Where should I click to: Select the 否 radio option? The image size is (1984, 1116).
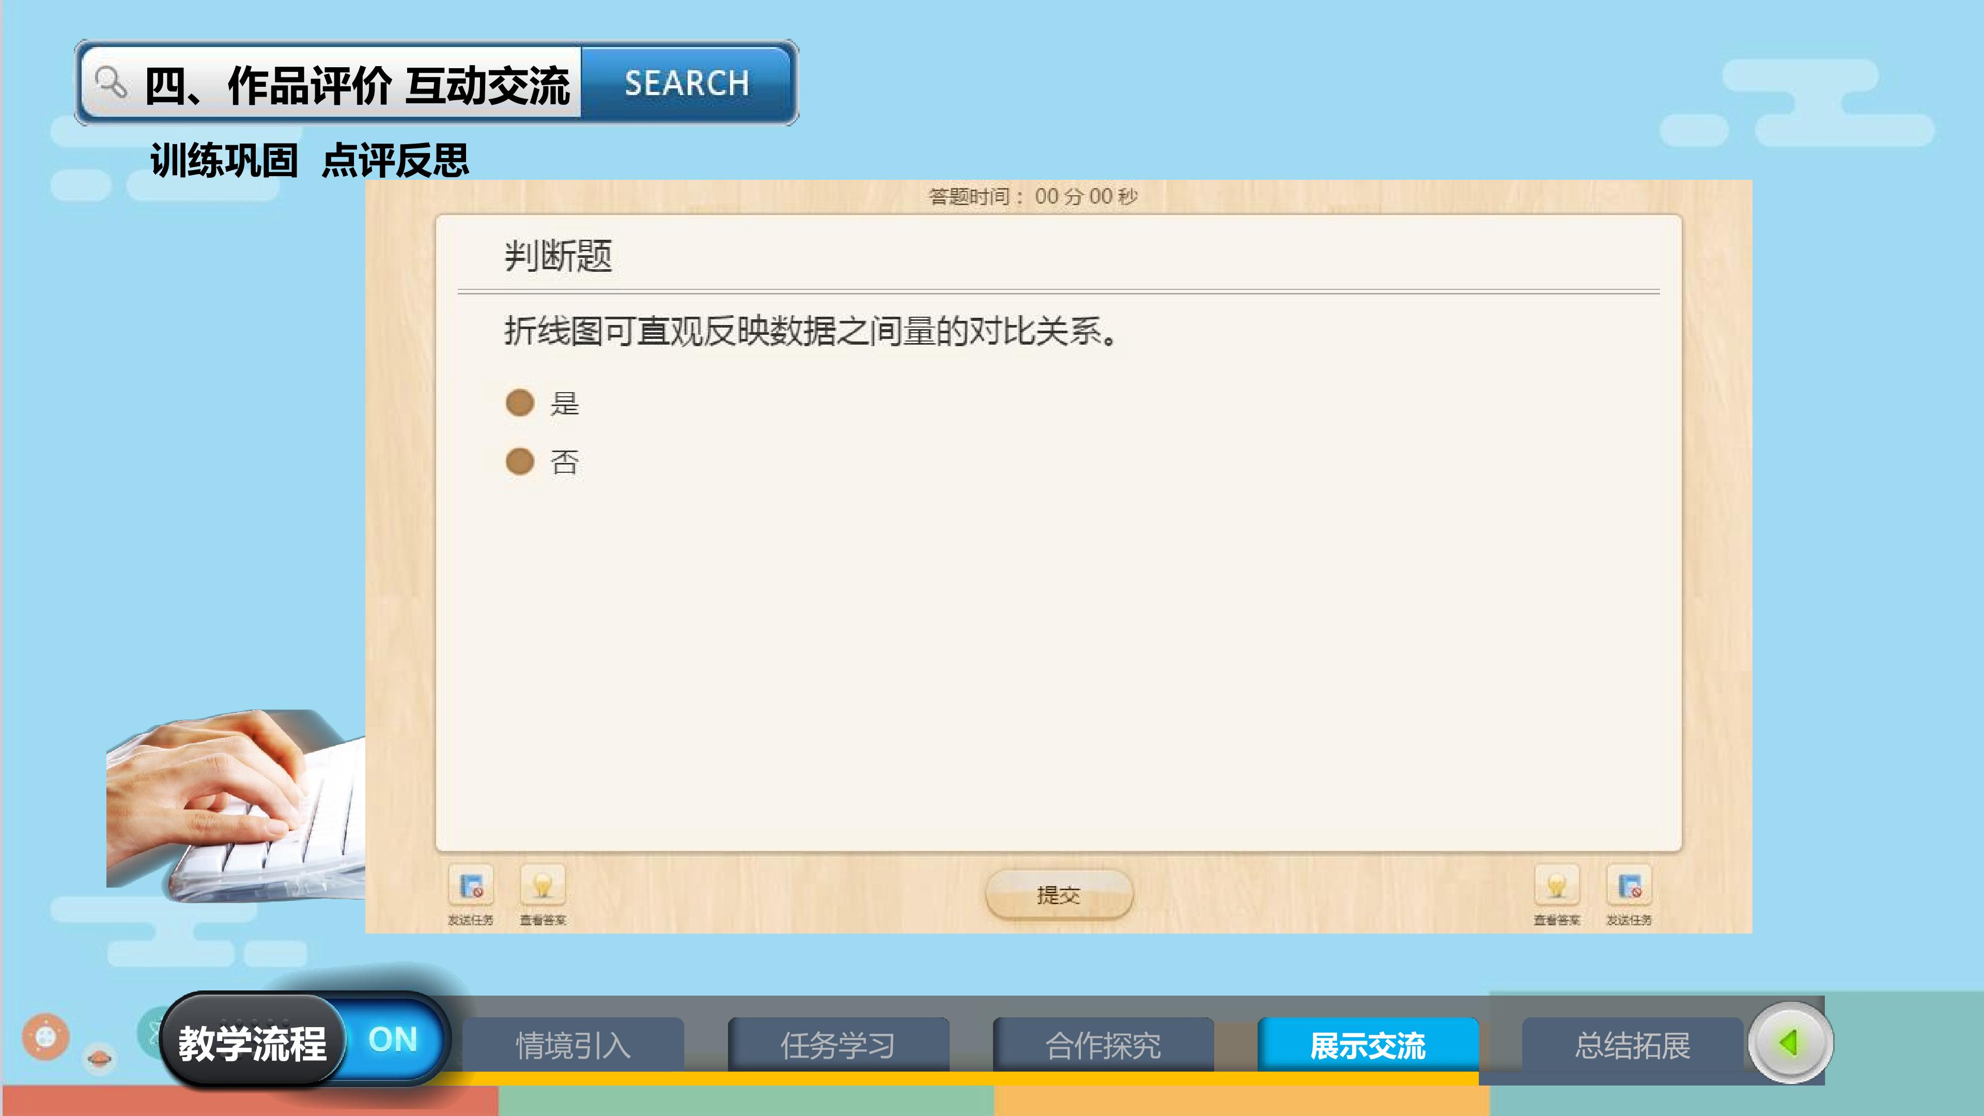click(520, 461)
